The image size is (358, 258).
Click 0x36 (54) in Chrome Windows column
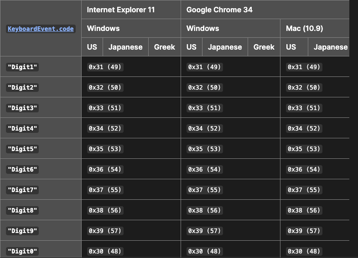click(205, 170)
